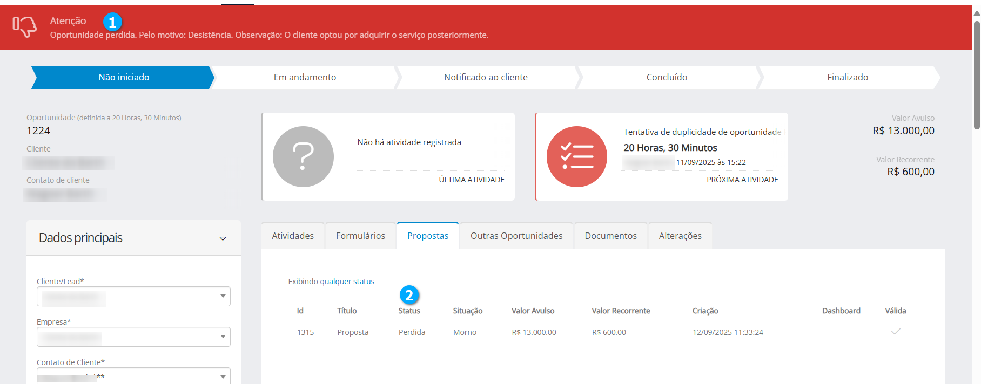Open the Outras Oportunidades tab
981x384 pixels.
[x=516, y=236]
